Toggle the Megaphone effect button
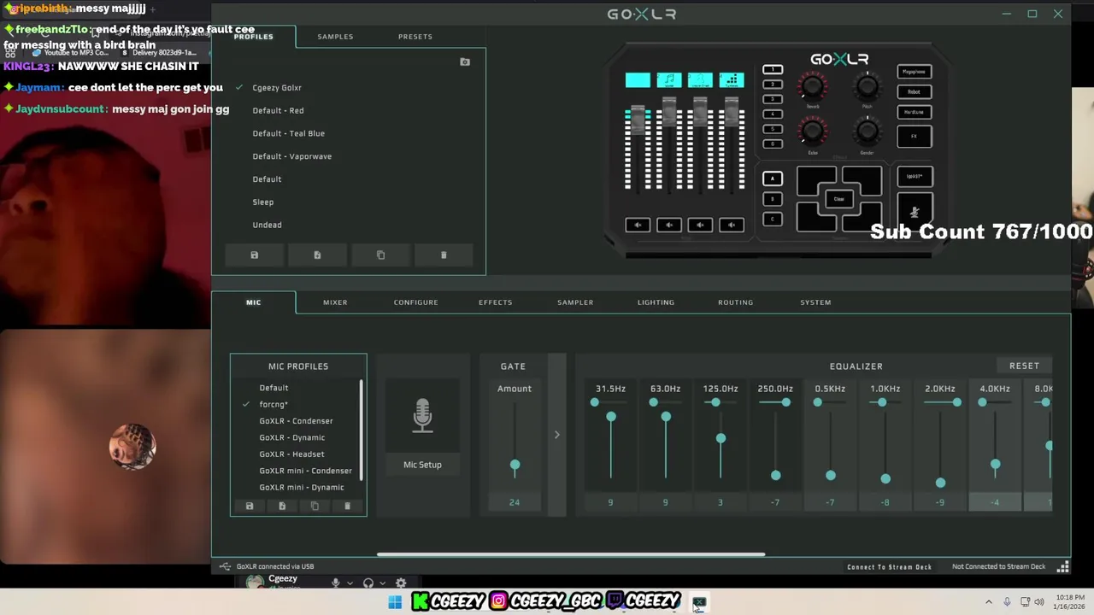The image size is (1094, 615). 915,72
